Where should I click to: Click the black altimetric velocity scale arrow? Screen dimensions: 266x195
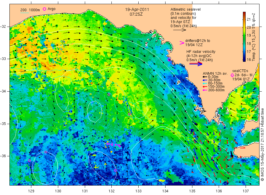(180, 30)
